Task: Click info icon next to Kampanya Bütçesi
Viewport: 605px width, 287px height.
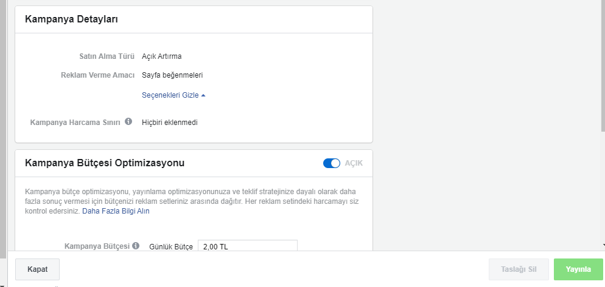Action: point(136,246)
